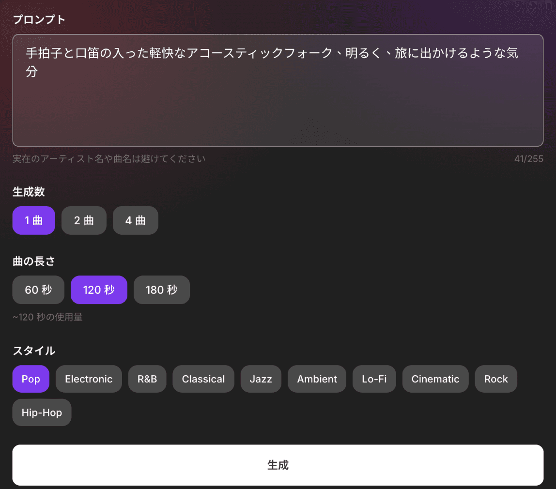The image size is (556, 489).
Task: Pick the Jazz style
Action: [x=261, y=379]
